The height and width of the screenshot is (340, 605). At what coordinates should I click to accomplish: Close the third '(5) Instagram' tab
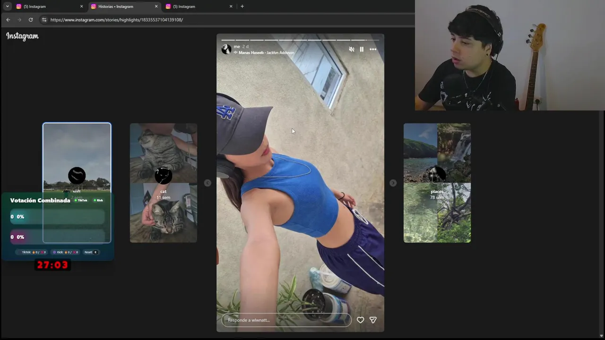click(x=231, y=7)
